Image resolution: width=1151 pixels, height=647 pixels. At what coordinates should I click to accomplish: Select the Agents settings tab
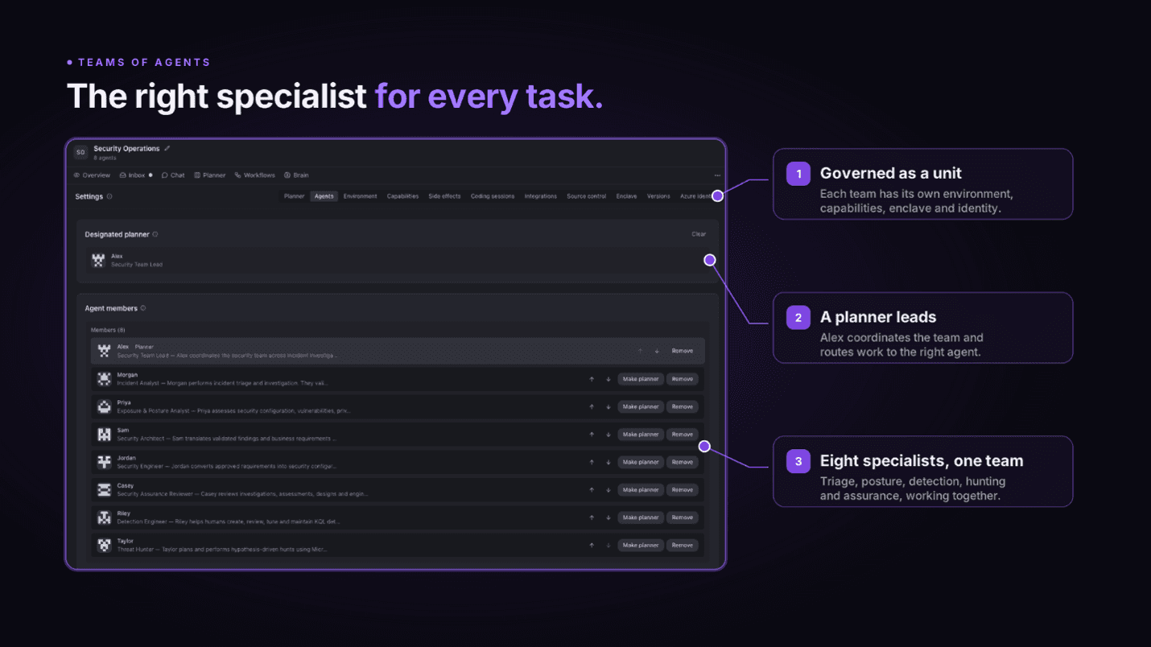point(324,196)
